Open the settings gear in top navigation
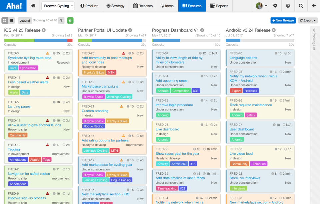 [275, 6]
